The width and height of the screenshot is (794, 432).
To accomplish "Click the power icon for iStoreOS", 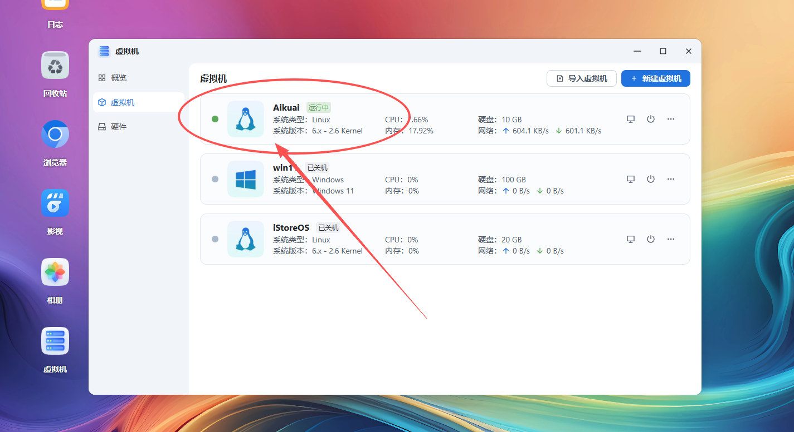I will click(x=651, y=239).
